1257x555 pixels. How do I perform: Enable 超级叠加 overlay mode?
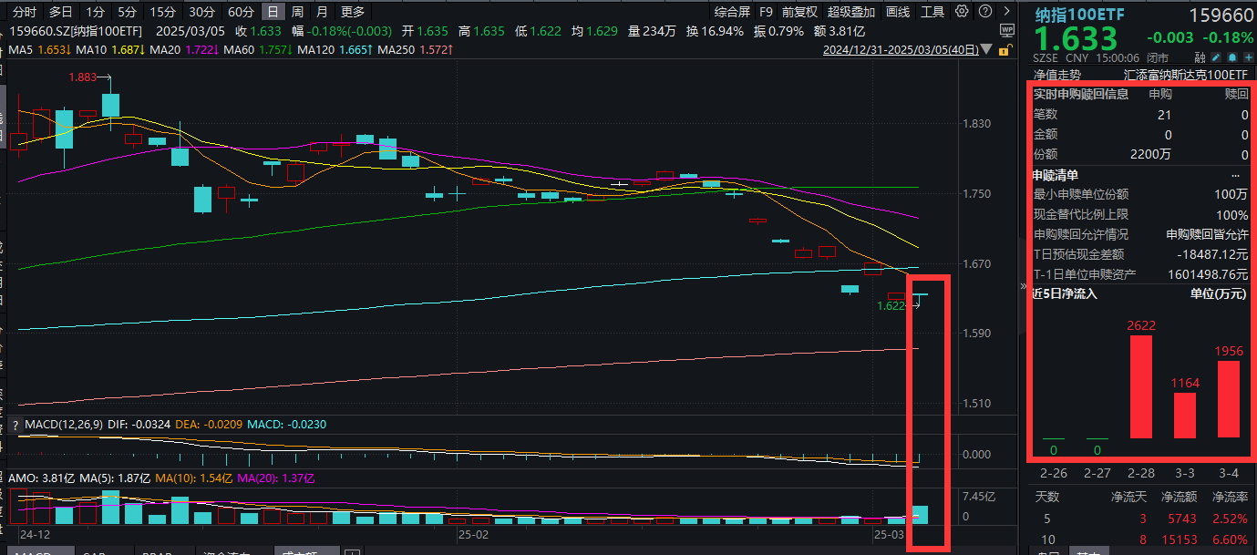pyautogui.click(x=850, y=11)
